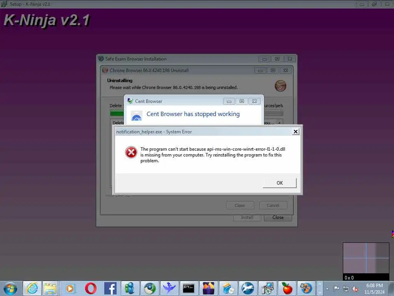Maximize the Cent Browser dialog
Screen dimensions: 394x296
[x=242, y=101]
